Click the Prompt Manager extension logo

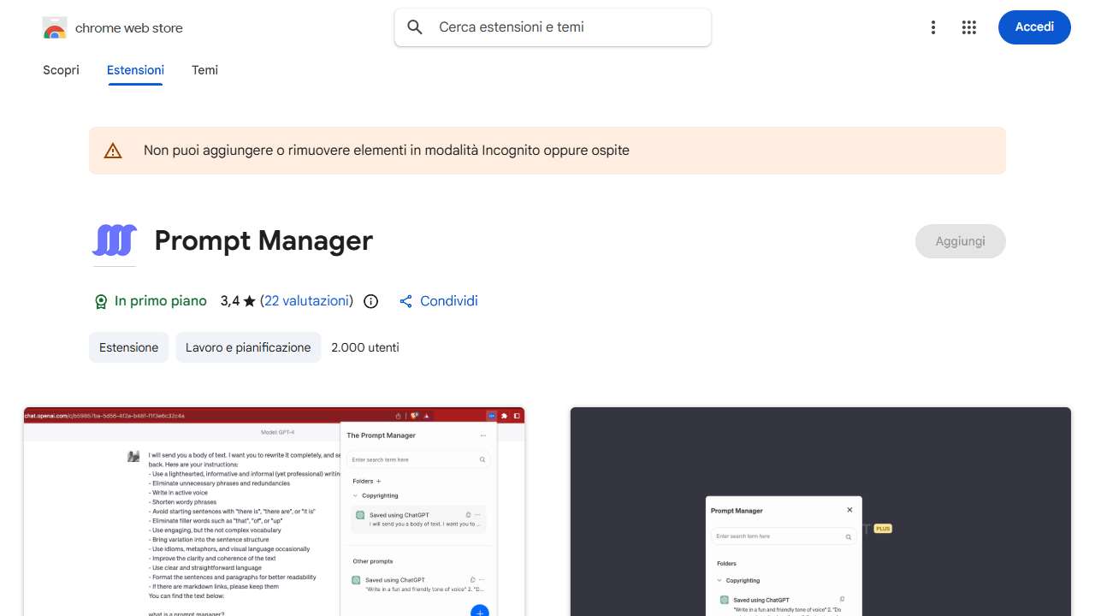pos(115,241)
